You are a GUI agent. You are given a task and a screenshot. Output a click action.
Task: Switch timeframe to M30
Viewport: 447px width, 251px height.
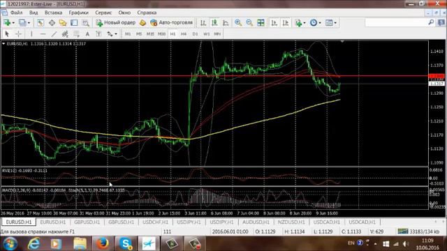tap(161, 34)
